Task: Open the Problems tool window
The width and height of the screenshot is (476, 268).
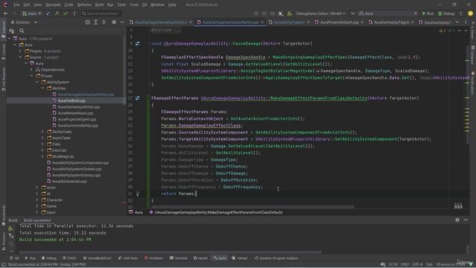Action: pyautogui.click(x=154, y=258)
